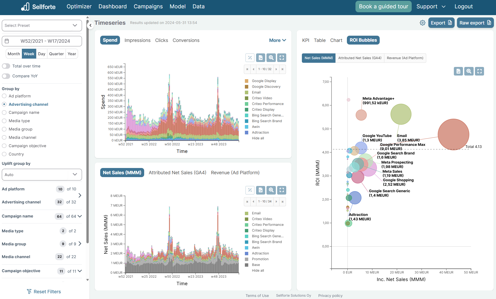Switch to the Conversions tab
Image resolution: width=496 pixels, height=299 pixels.
pos(186,40)
